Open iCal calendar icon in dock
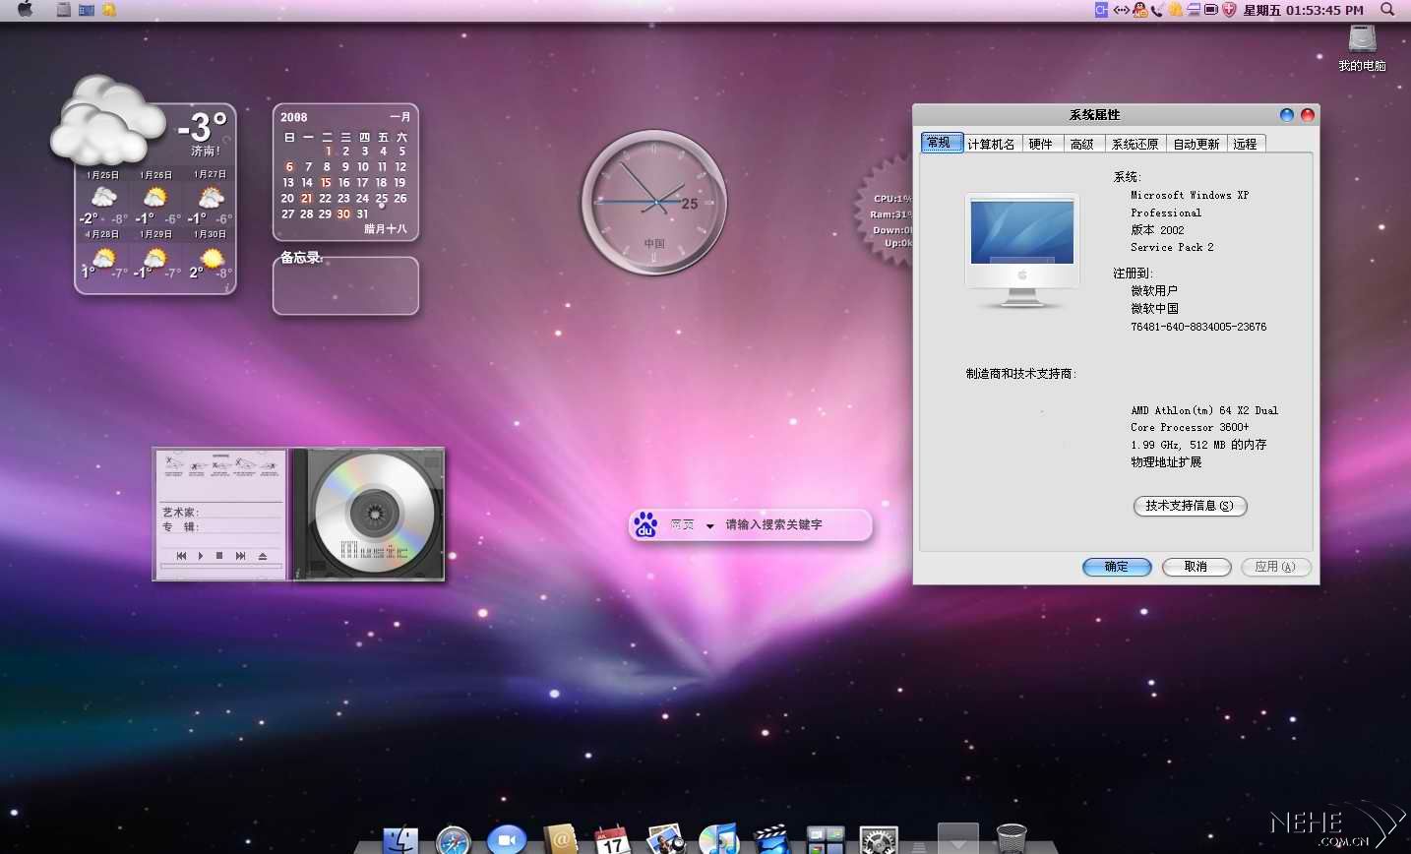1411x854 pixels. pyautogui.click(x=612, y=839)
